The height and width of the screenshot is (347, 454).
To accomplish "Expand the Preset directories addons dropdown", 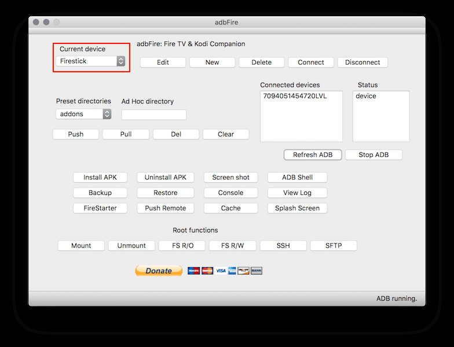I will click(x=83, y=114).
